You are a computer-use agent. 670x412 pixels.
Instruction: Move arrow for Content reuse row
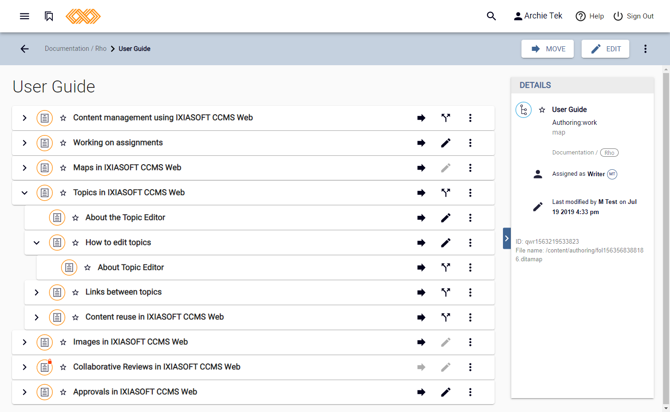pyautogui.click(x=421, y=317)
